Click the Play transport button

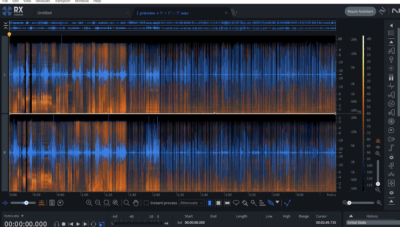pos(78,224)
